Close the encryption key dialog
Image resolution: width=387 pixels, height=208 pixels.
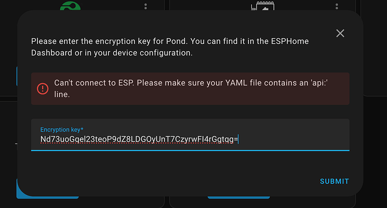point(340,33)
